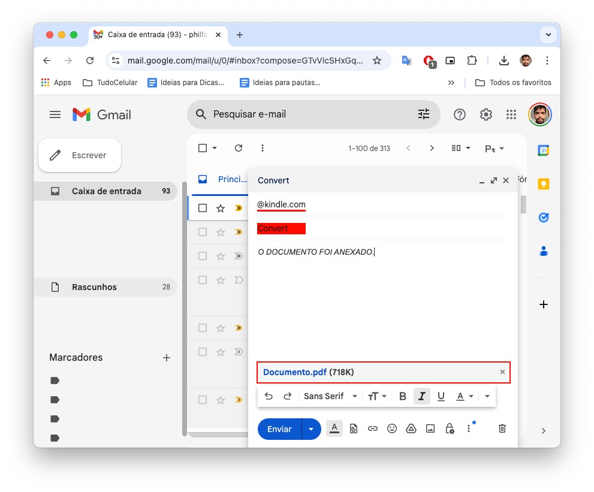
Task: Toggle Italic formatting
Action: coord(421,396)
